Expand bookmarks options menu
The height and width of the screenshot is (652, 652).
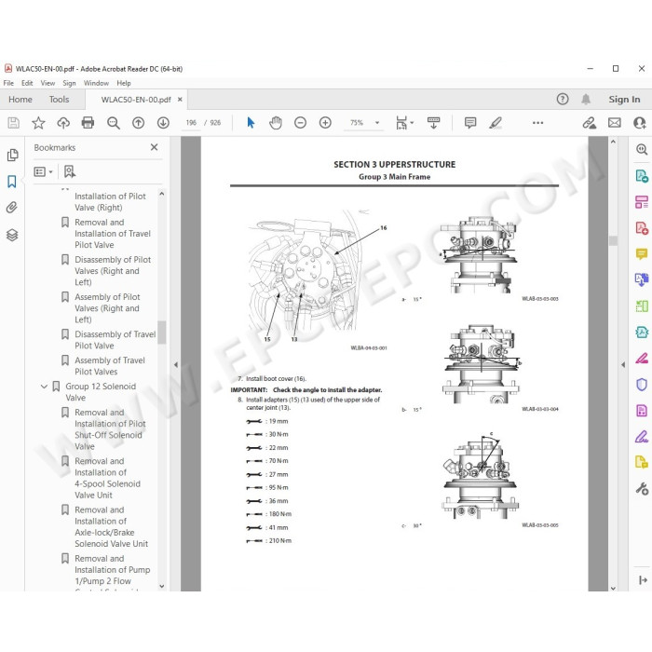(x=43, y=171)
